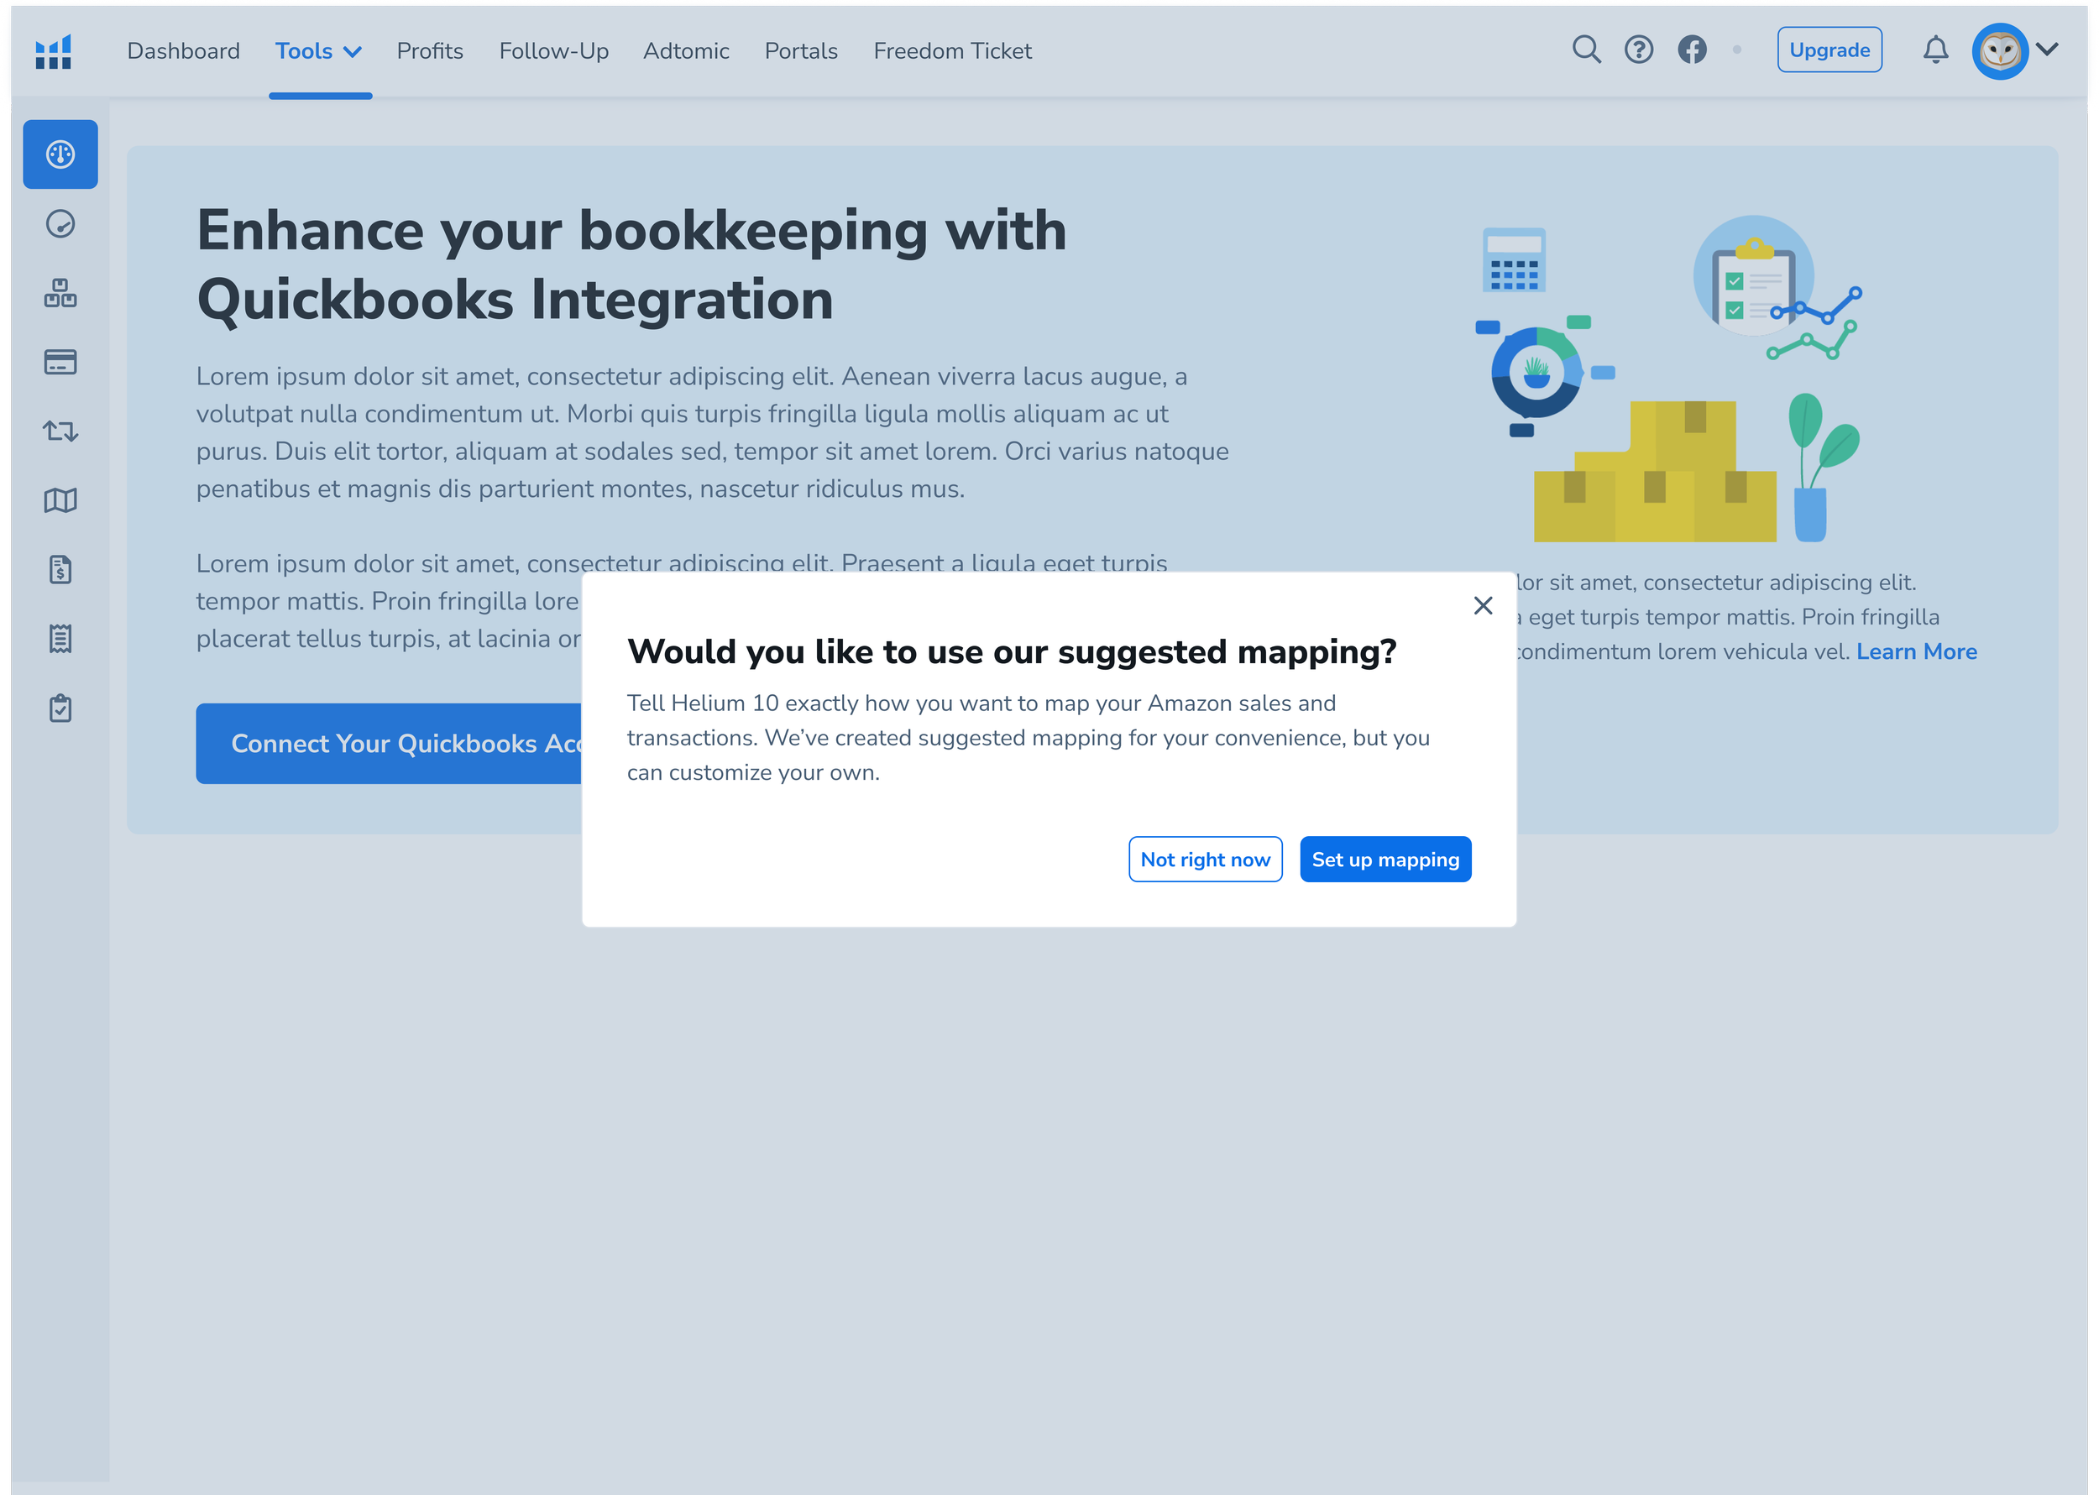Screen dimensions: 2099x1495
Task: Open the transfer arrows sidebar icon
Action: coord(60,431)
